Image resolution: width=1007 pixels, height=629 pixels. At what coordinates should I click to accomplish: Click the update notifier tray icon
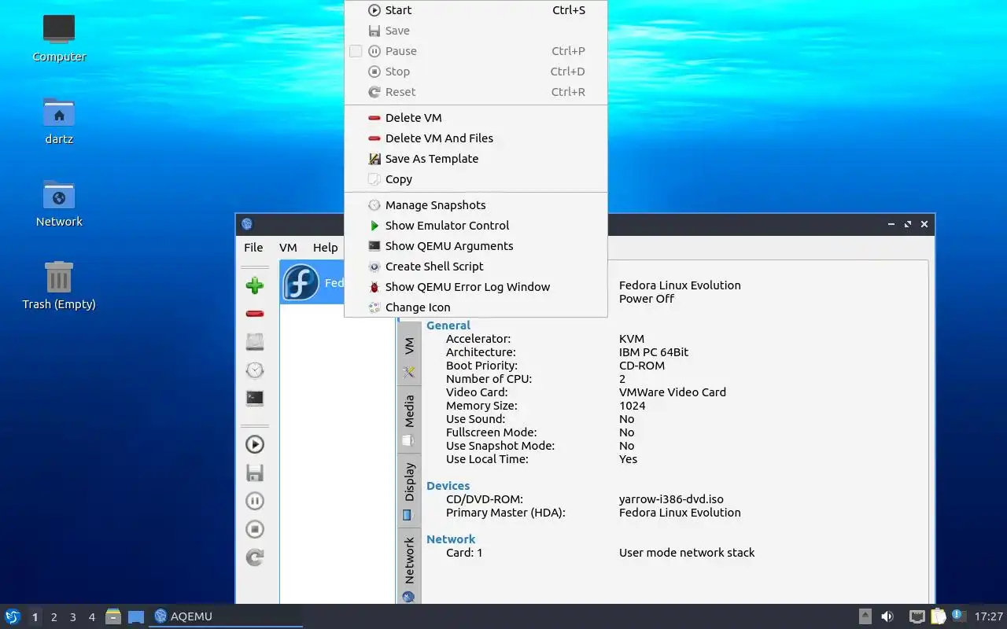958,616
